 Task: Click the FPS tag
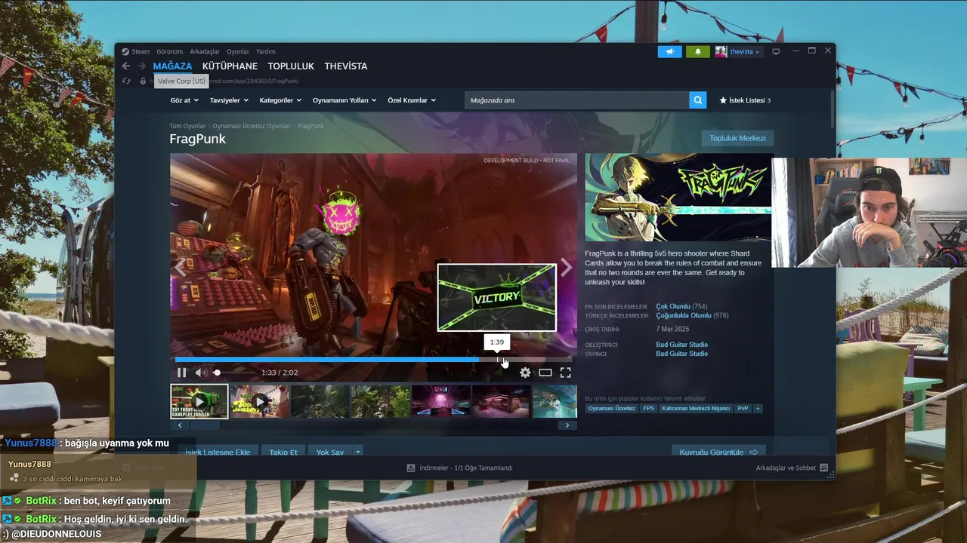[x=649, y=408]
